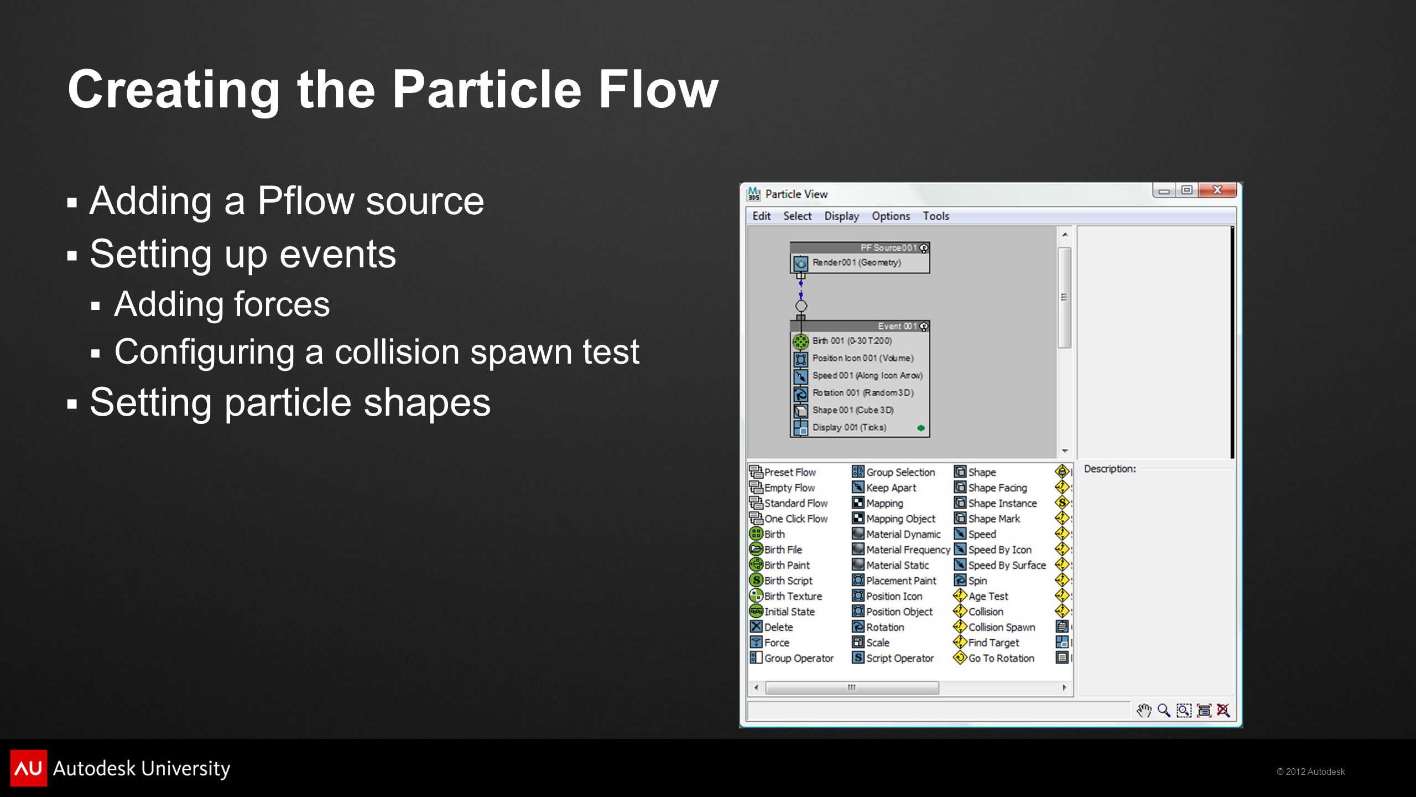The width and height of the screenshot is (1416, 797).
Task: Select the Mapping operator
Action: tap(877, 503)
